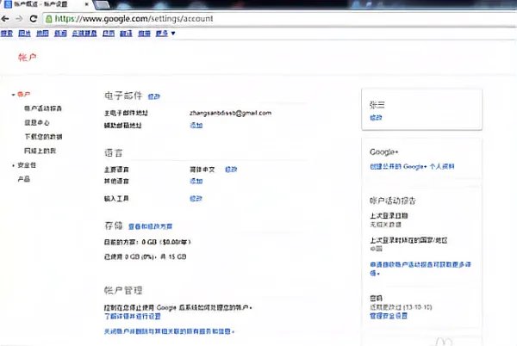
Task: Open 查看和修改方案 beside 存储
Action: 150,226
